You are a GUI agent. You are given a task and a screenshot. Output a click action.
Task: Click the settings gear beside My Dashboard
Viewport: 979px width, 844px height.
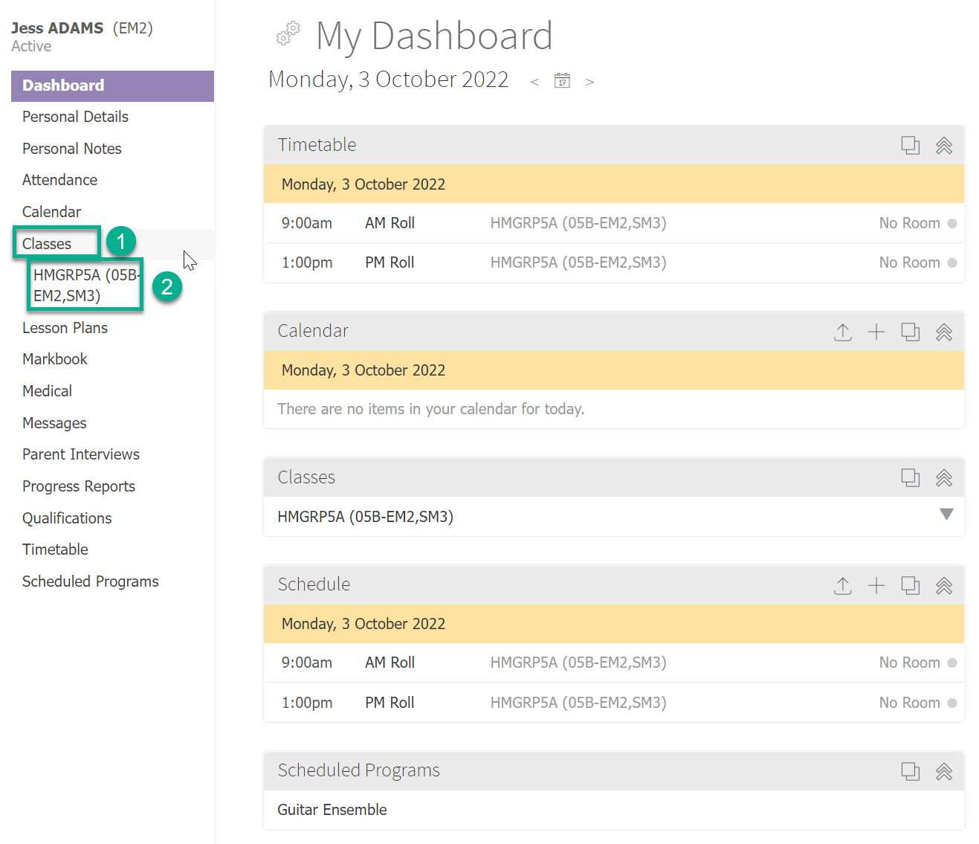tap(288, 34)
